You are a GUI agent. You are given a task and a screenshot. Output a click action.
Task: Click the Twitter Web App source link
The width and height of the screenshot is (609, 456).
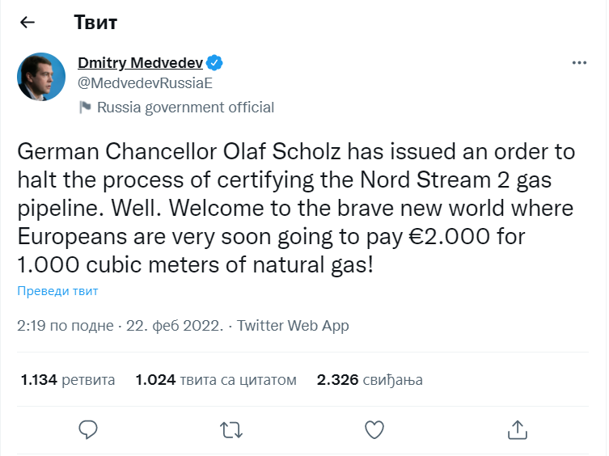(293, 326)
